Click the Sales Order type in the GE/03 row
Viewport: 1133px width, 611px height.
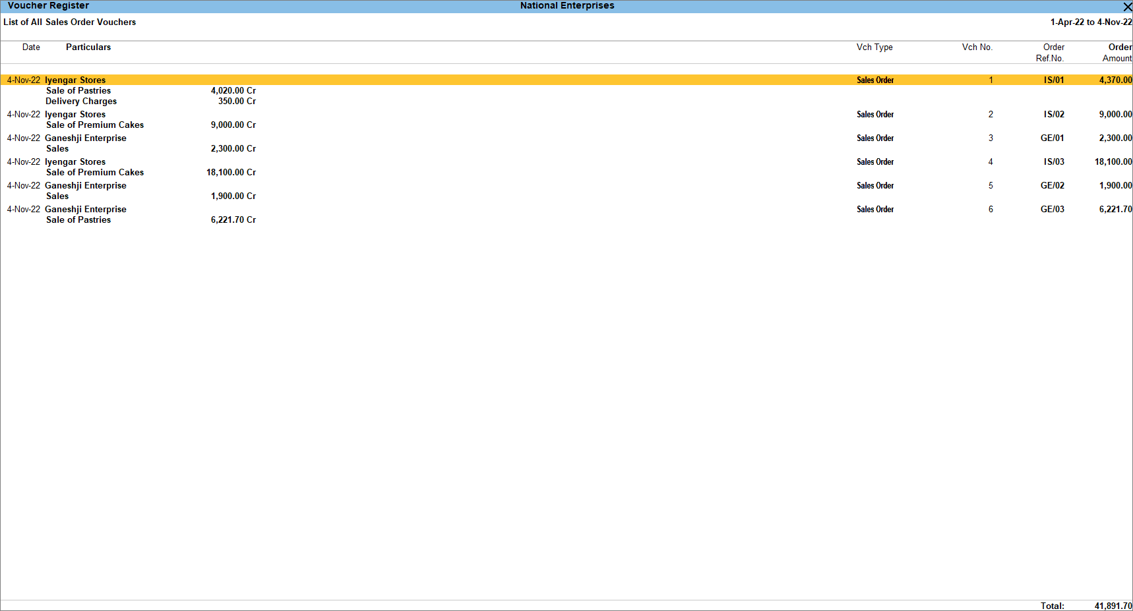click(875, 210)
